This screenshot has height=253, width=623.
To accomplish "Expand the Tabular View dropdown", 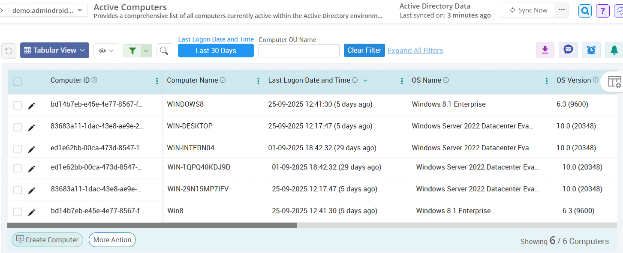I will (x=54, y=50).
